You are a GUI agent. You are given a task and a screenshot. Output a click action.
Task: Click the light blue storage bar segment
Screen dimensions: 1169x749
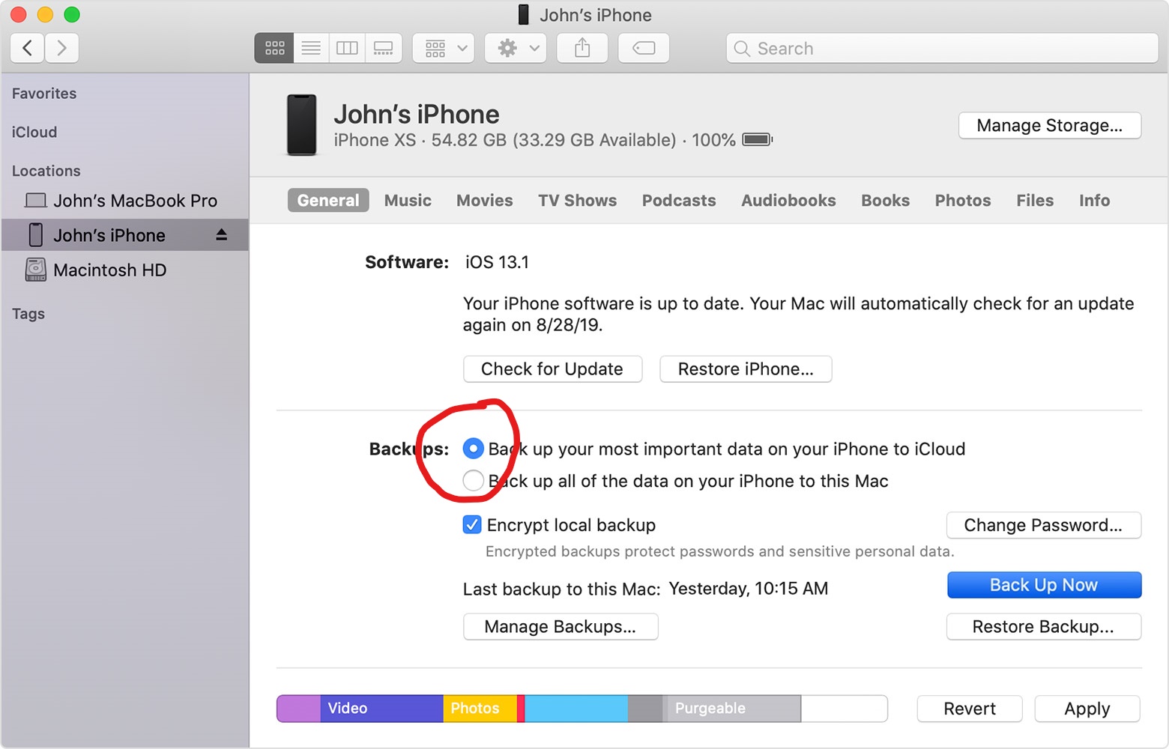tap(576, 709)
